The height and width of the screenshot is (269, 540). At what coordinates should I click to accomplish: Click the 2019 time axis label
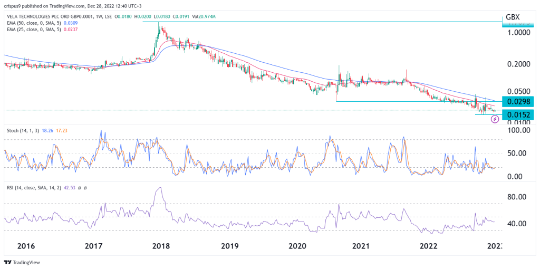pos(230,246)
